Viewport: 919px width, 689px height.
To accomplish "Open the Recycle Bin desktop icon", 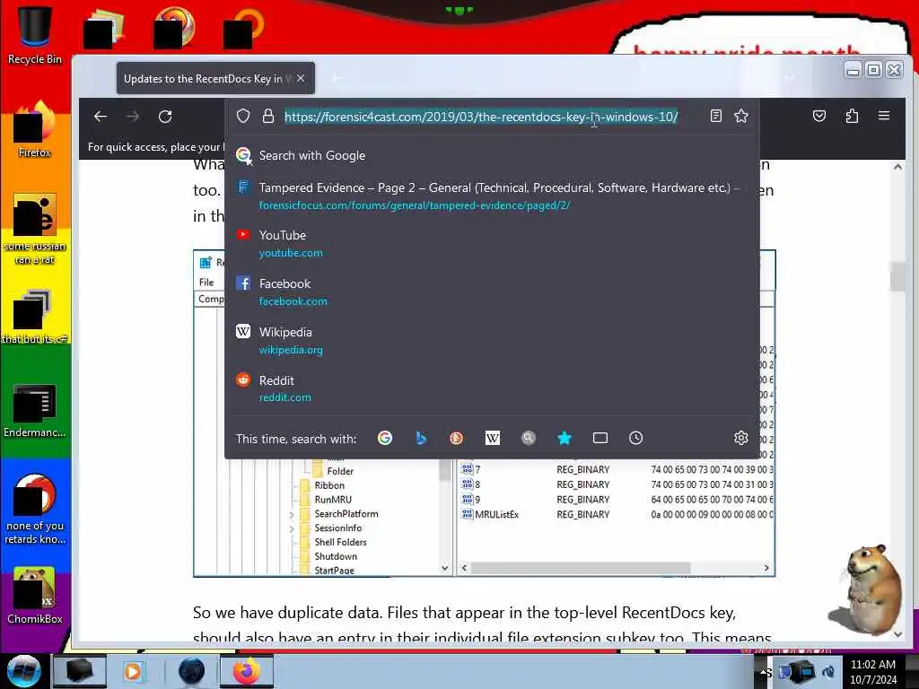I will pos(35,35).
